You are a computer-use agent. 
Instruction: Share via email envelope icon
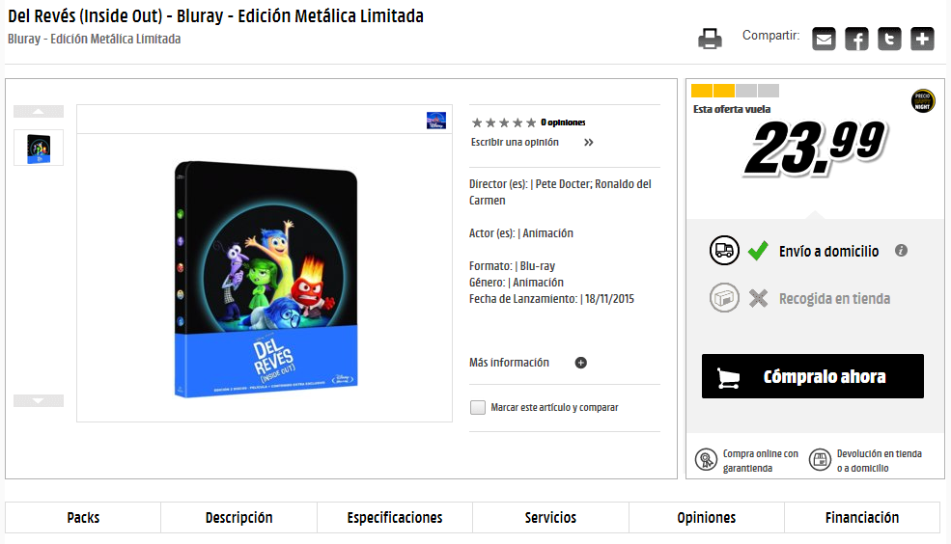click(824, 40)
